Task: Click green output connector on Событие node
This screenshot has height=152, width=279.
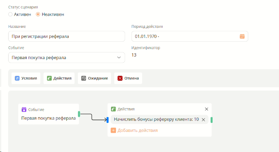Action: [79, 114]
